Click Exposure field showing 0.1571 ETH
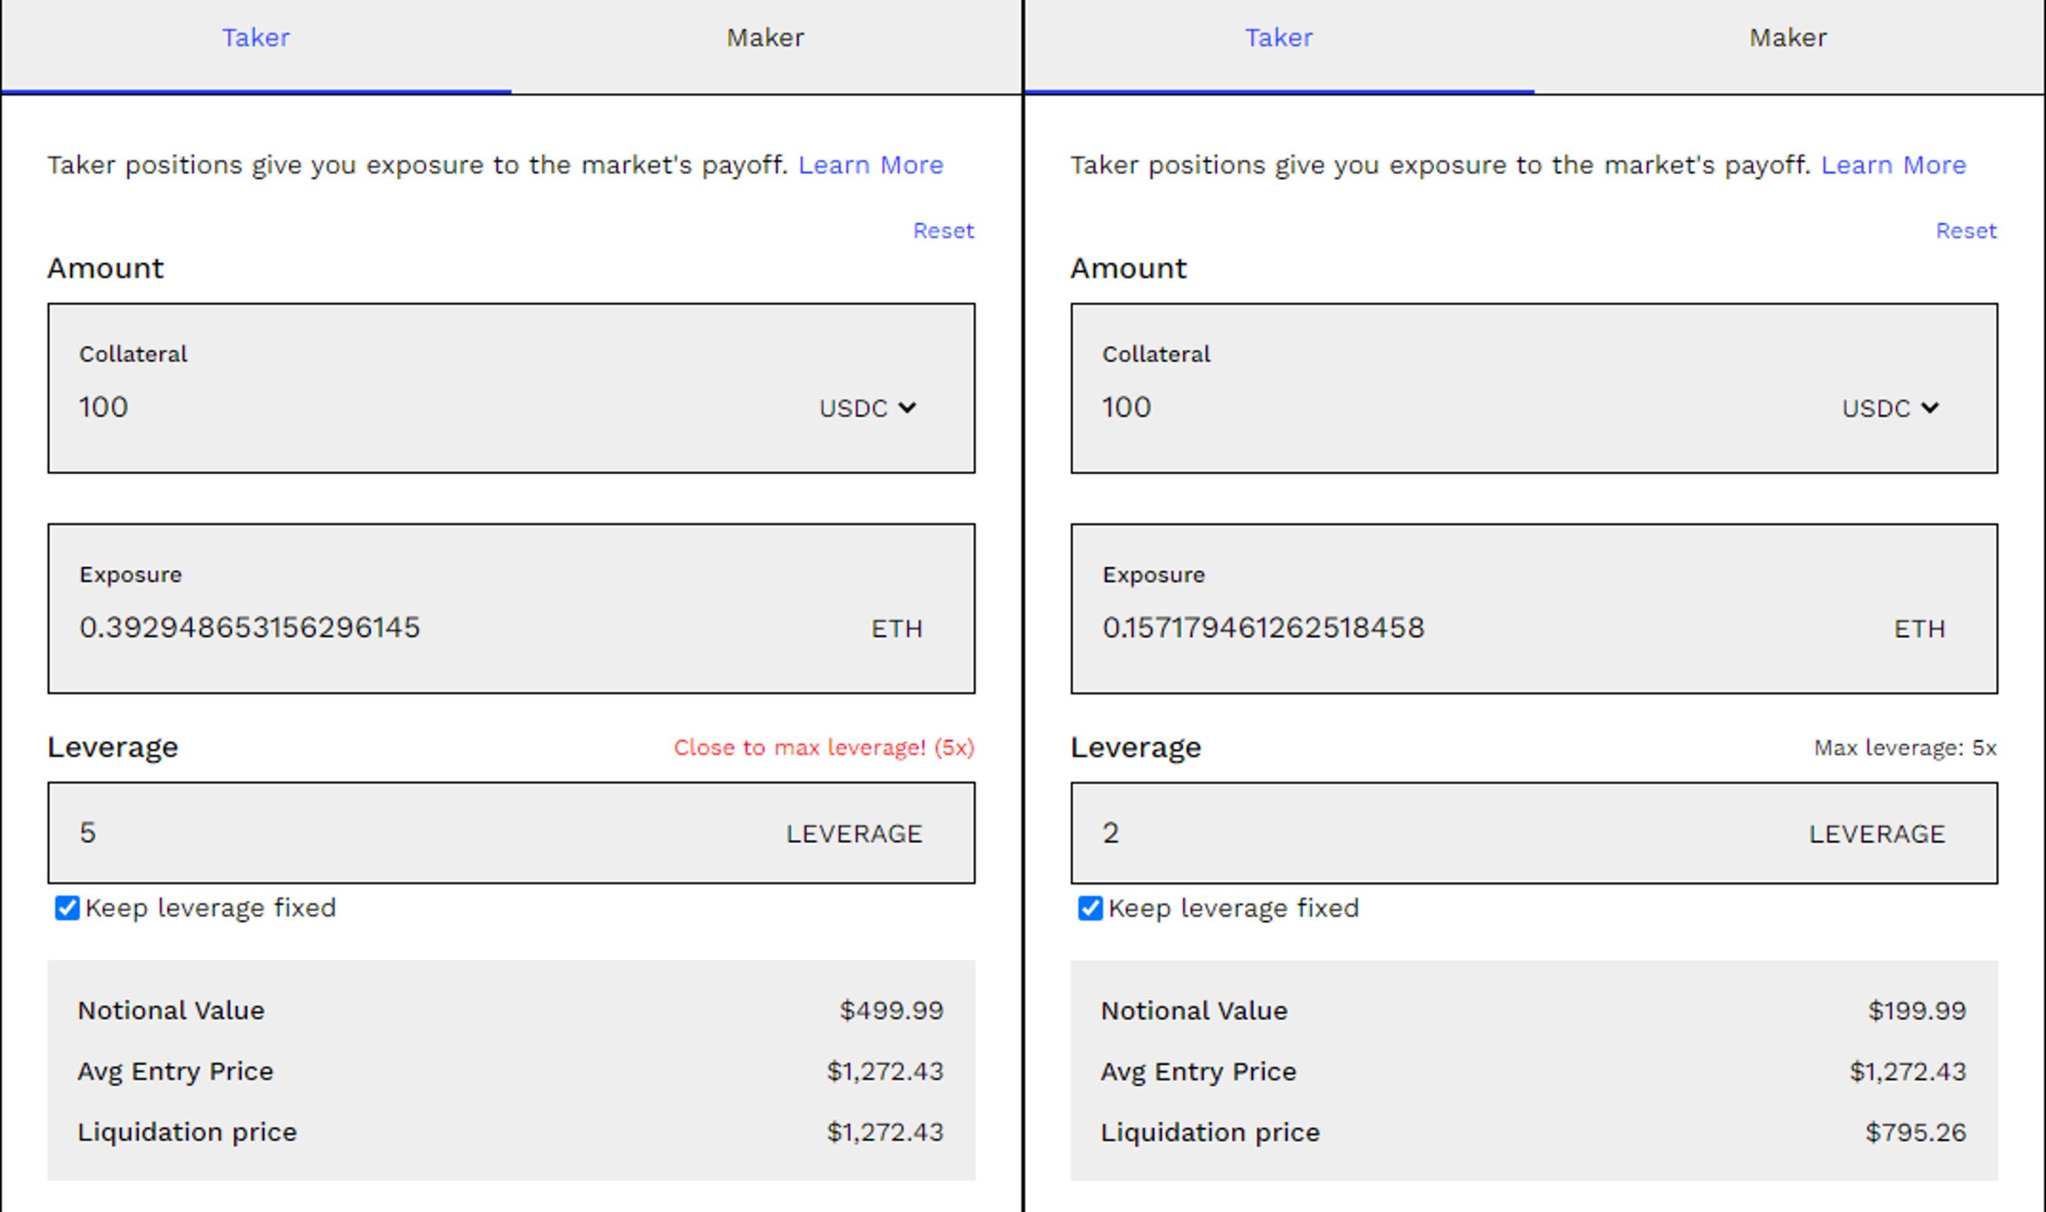 [1430, 627]
